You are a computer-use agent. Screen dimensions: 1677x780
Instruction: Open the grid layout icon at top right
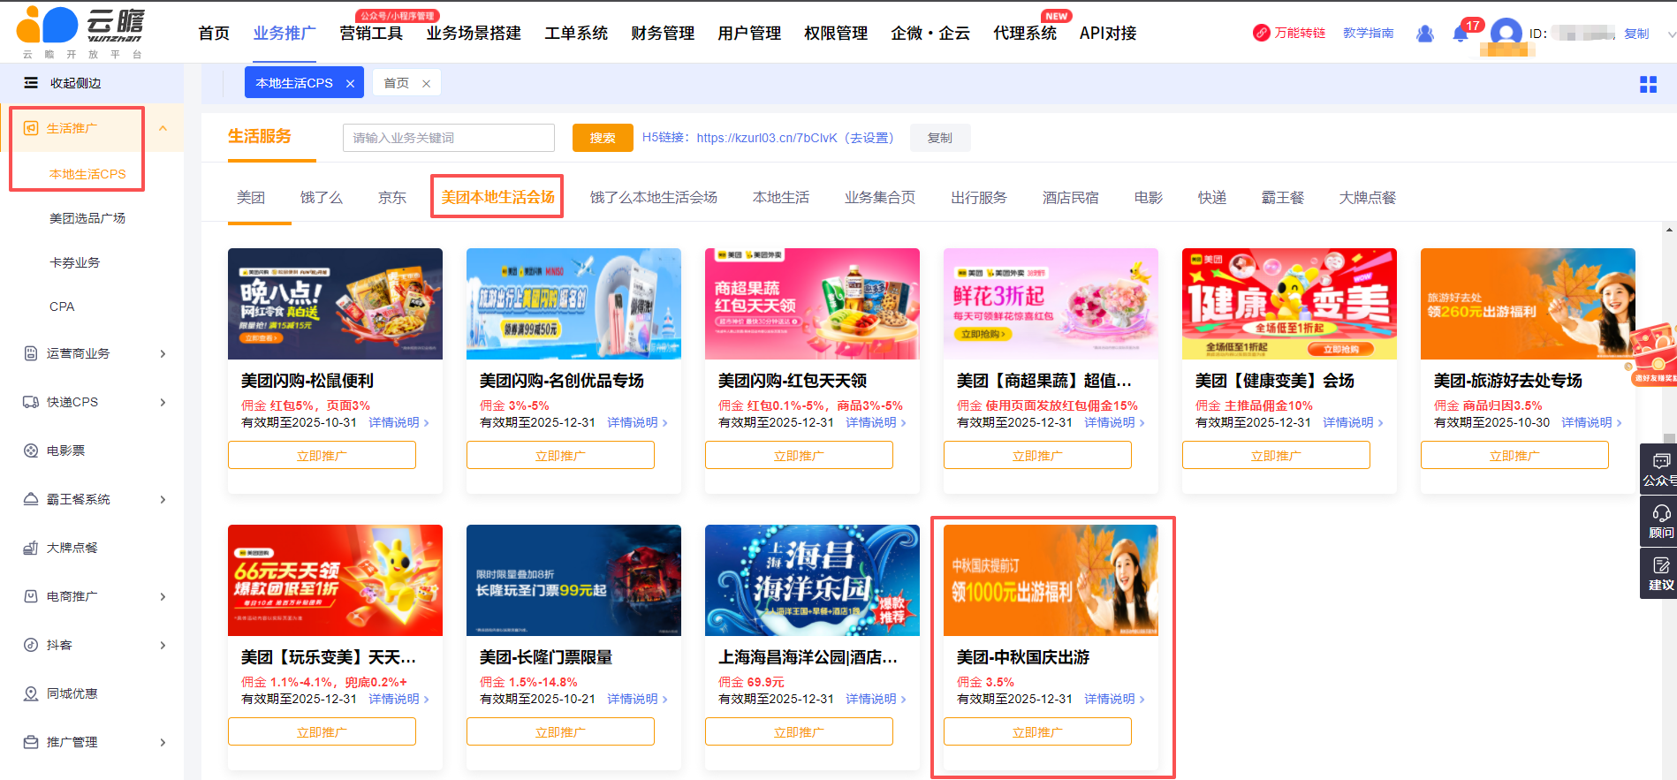[x=1648, y=84]
